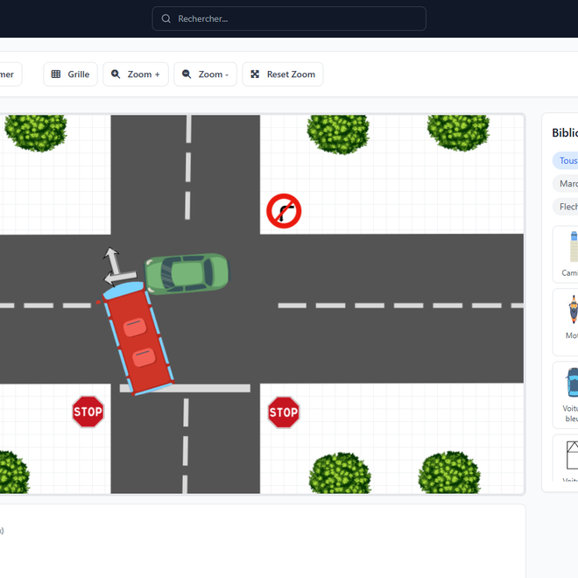Pick the Moto item from the library
Image resolution: width=578 pixels, height=578 pixels.
click(567, 318)
